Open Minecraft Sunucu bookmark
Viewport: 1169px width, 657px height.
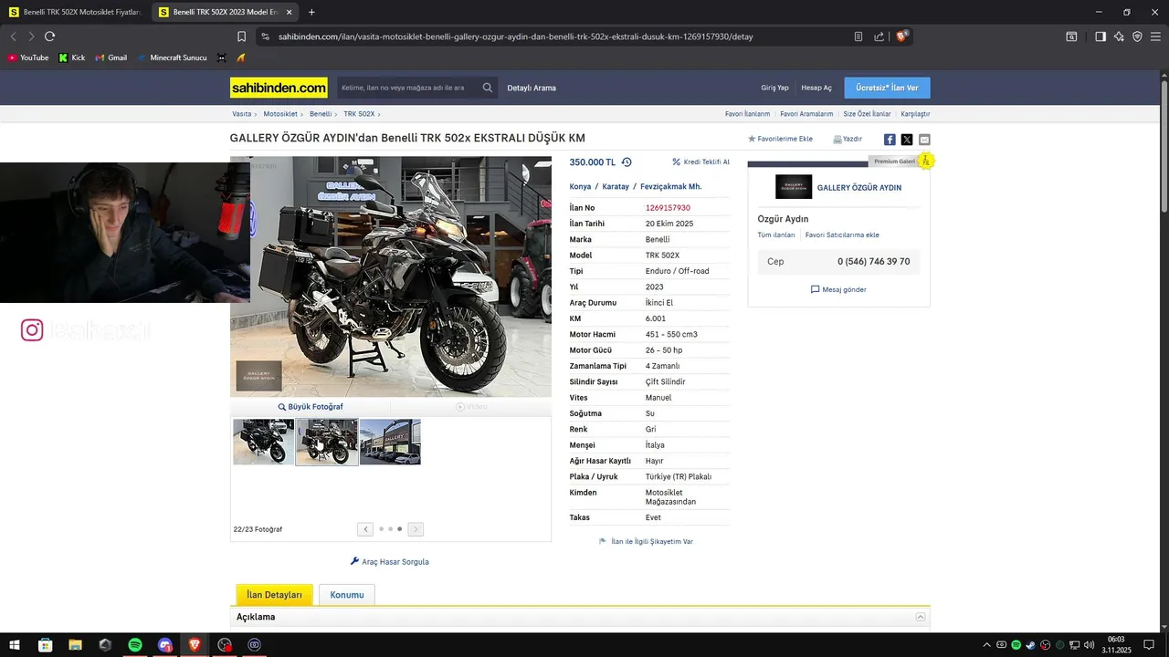coord(172,57)
